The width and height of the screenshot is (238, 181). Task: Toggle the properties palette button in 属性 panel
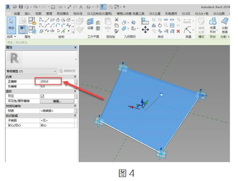23,30
